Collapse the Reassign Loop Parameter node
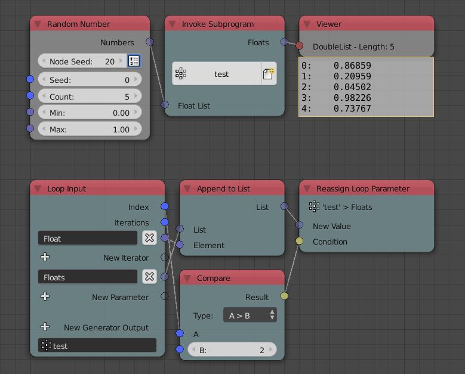The height and width of the screenshot is (374, 465). click(307, 188)
